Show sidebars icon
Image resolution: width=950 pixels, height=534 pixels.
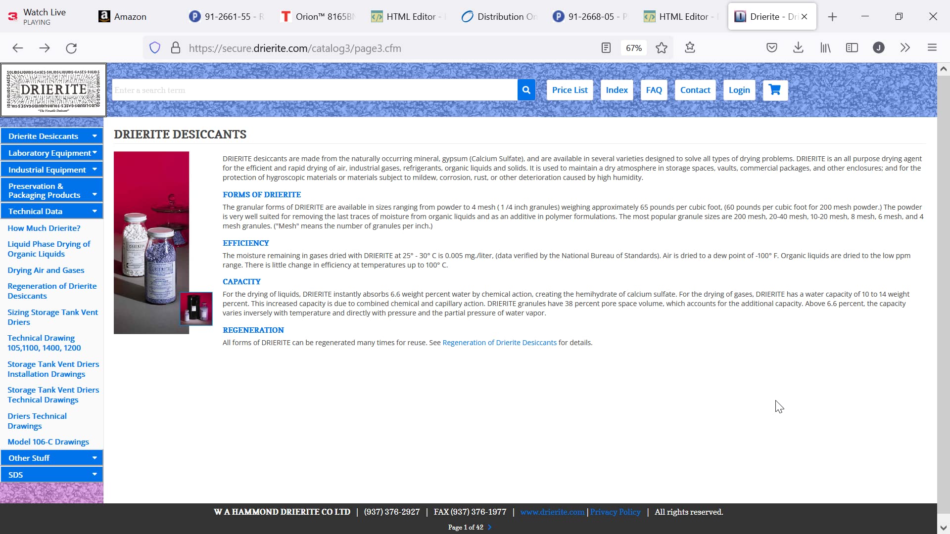[x=852, y=48]
